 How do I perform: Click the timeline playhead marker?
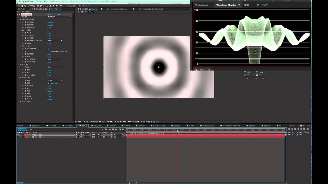click(x=177, y=130)
